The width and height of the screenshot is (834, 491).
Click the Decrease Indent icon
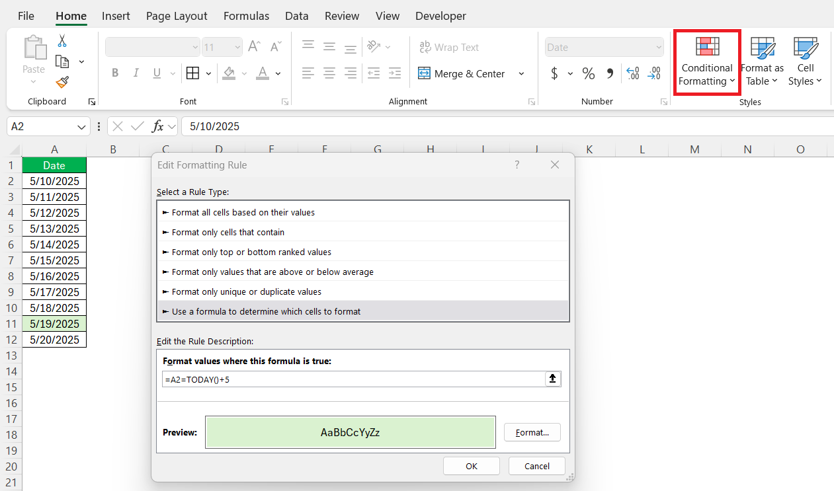tap(374, 73)
